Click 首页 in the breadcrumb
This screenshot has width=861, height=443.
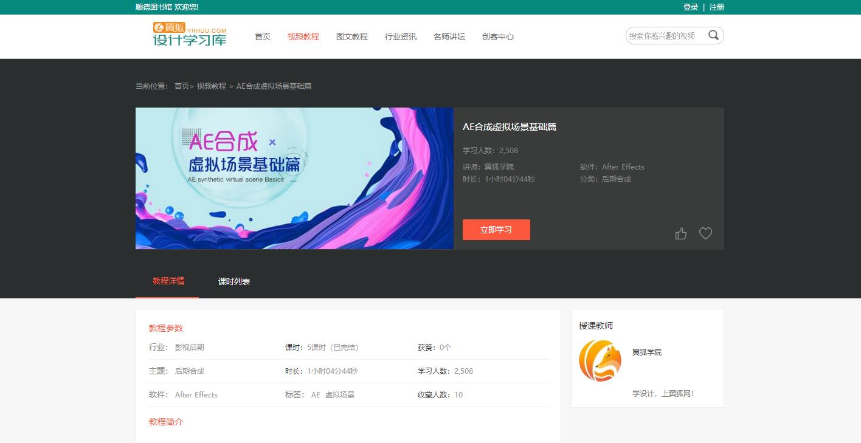coord(182,86)
